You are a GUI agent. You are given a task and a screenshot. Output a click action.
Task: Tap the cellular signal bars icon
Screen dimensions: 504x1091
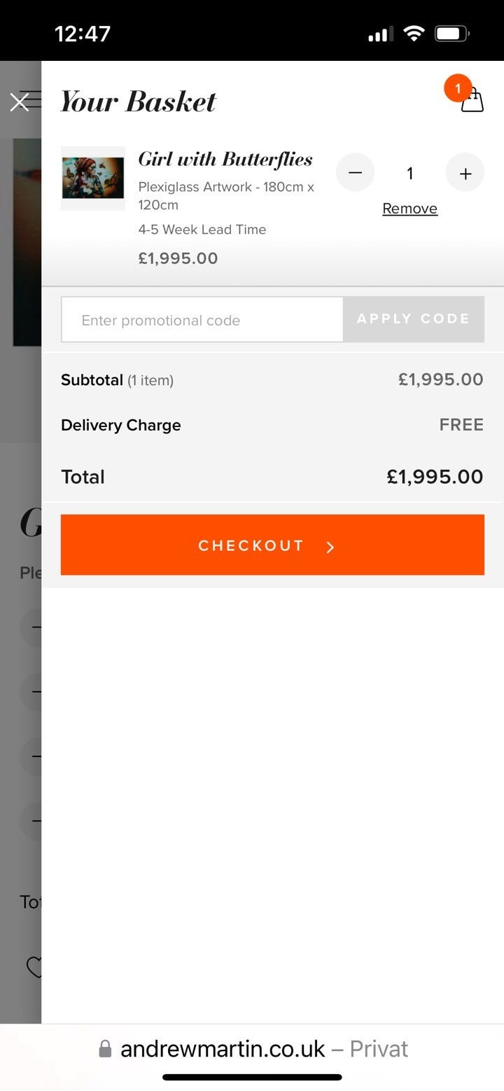coord(381,34)
